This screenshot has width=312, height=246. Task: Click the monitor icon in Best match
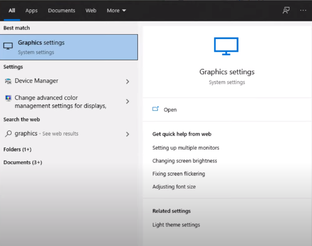(8, 46)
